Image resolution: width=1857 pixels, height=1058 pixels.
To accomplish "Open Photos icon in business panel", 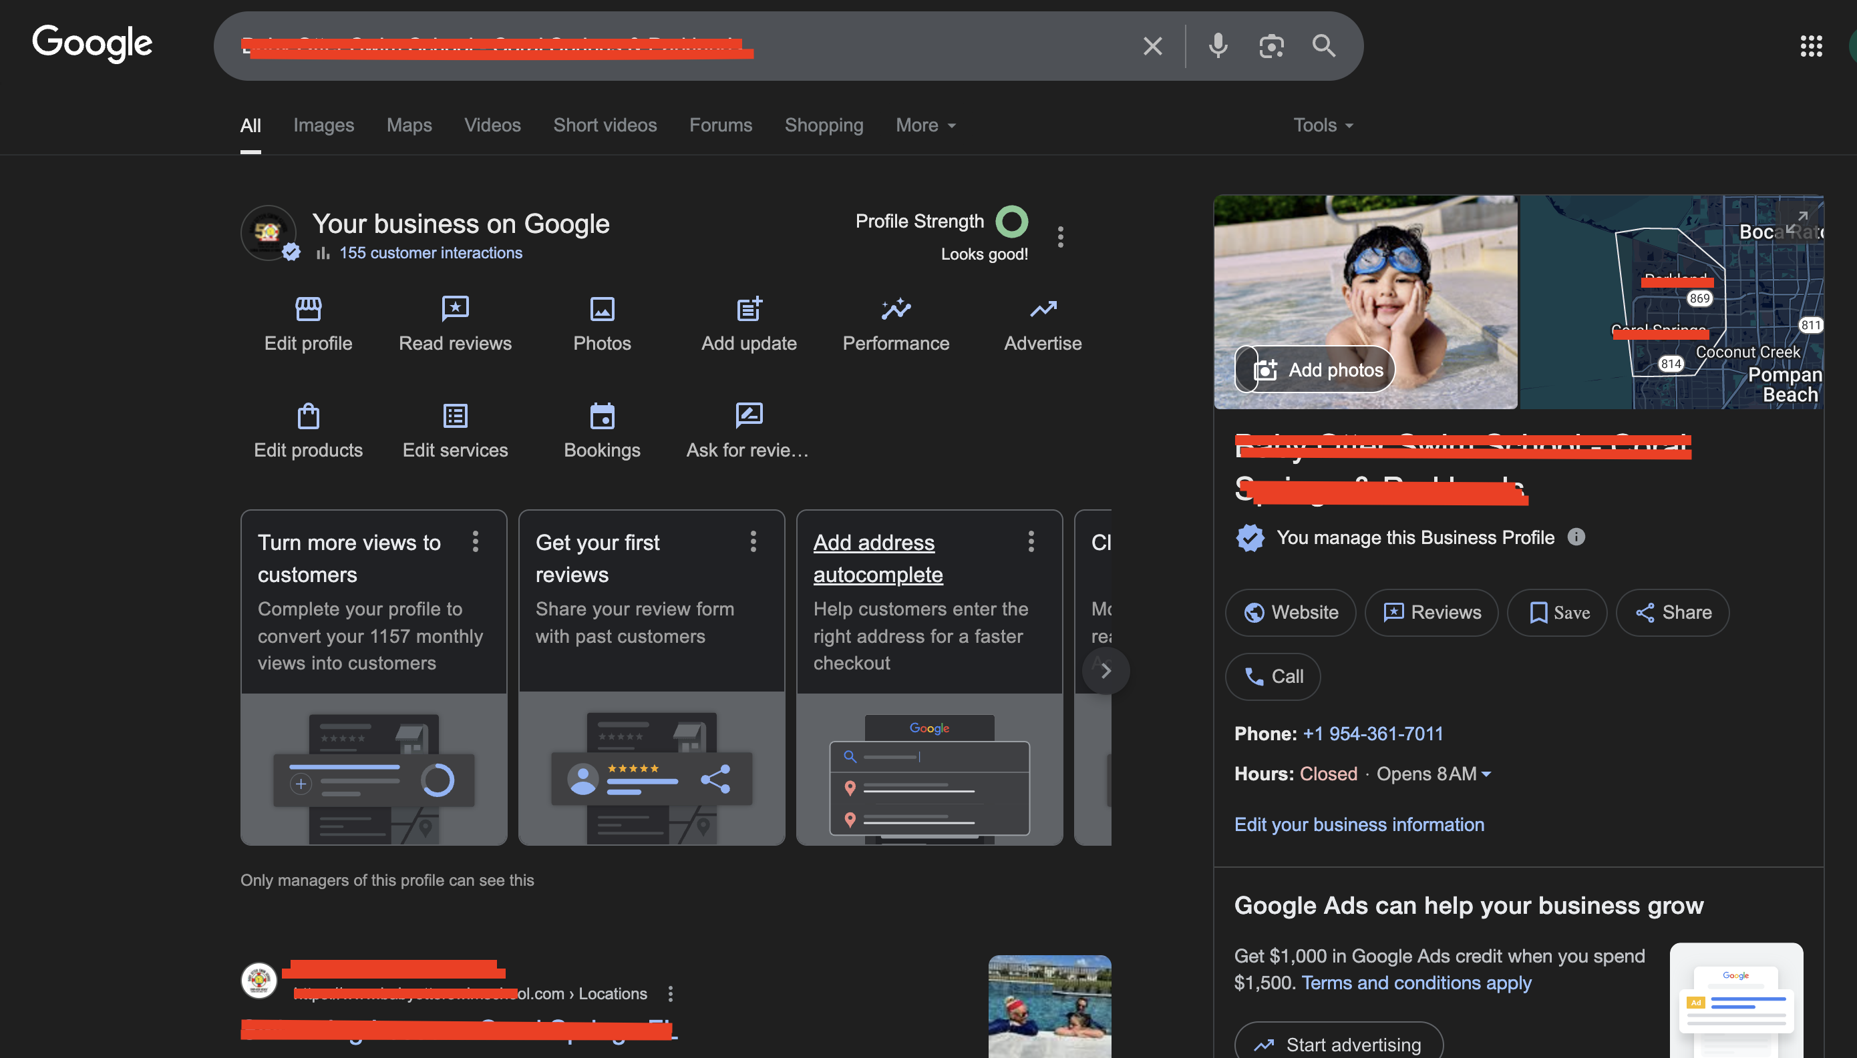I will pyautogui.click(x=602, y=309).
